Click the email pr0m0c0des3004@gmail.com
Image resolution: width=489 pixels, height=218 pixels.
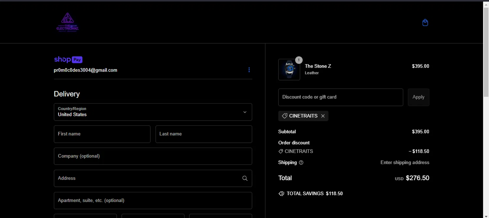(85, 70)
